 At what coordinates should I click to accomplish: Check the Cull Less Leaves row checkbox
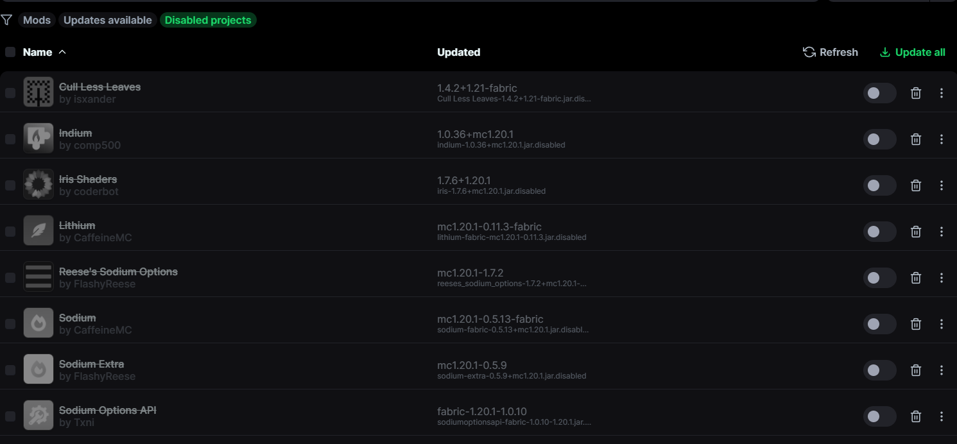(x=10, y=93)
